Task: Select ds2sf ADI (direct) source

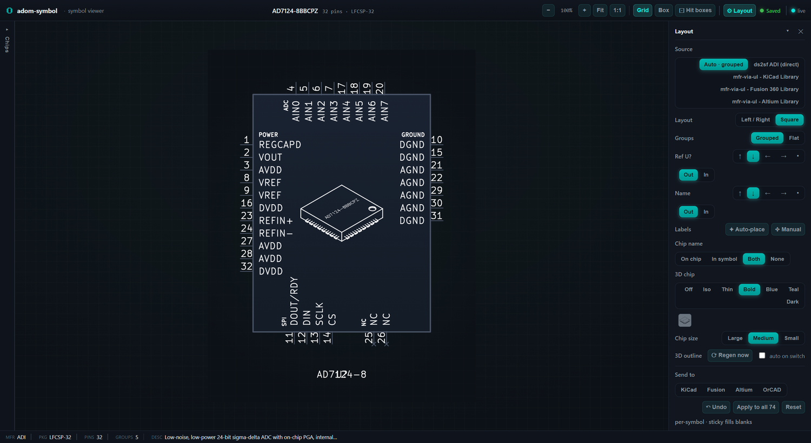Action: (x=776, y=64)
